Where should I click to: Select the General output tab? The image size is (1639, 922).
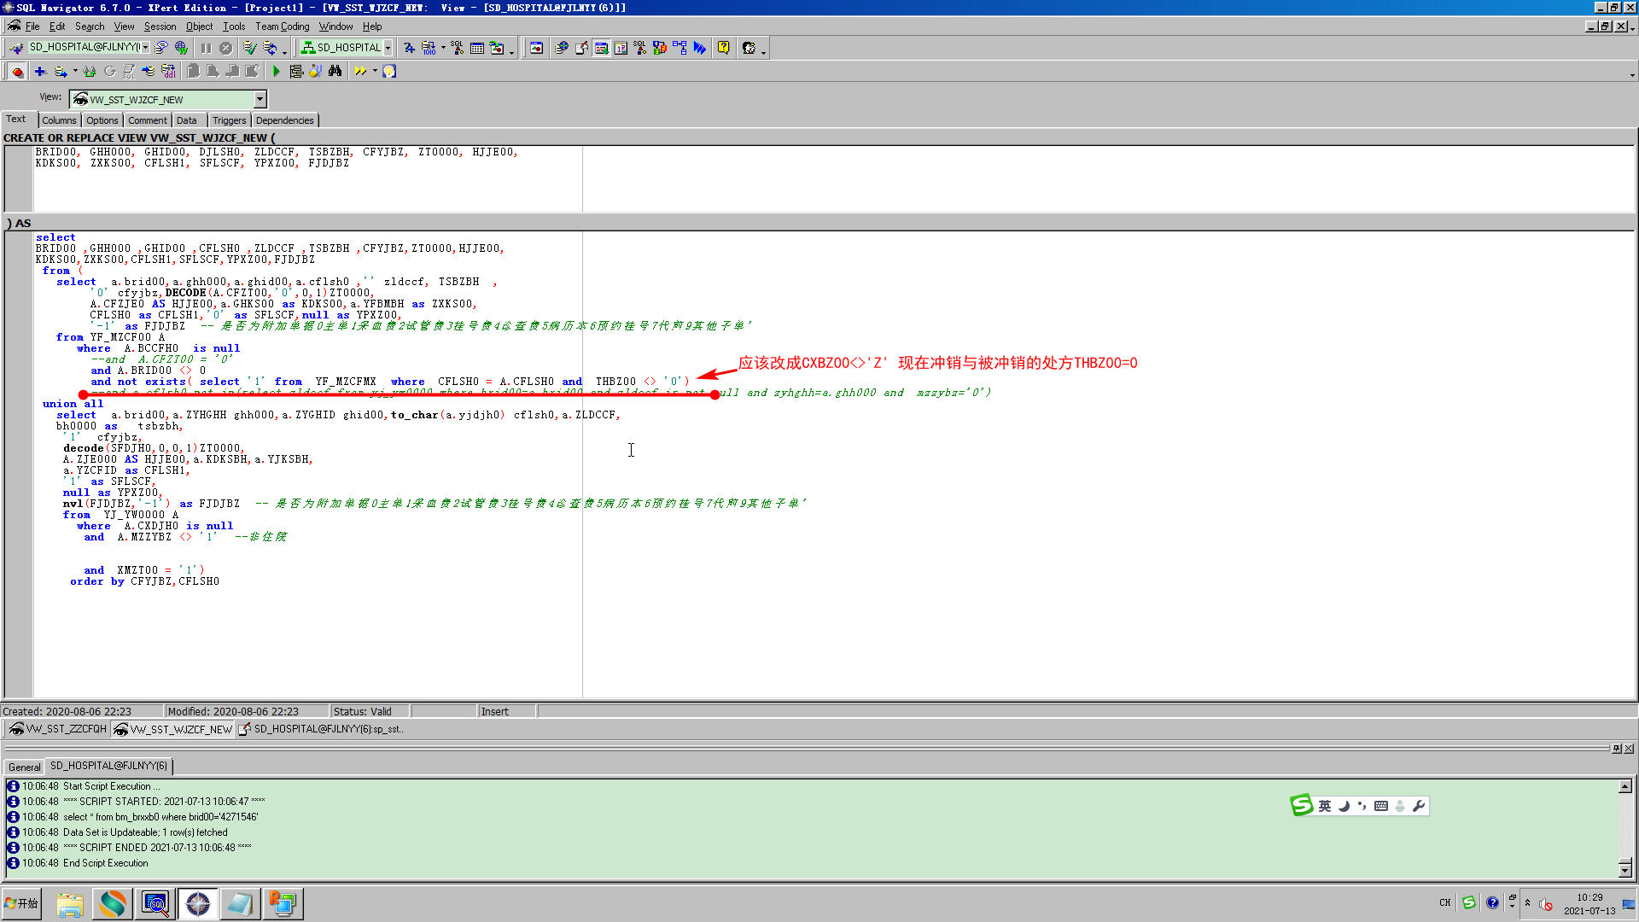24,767
